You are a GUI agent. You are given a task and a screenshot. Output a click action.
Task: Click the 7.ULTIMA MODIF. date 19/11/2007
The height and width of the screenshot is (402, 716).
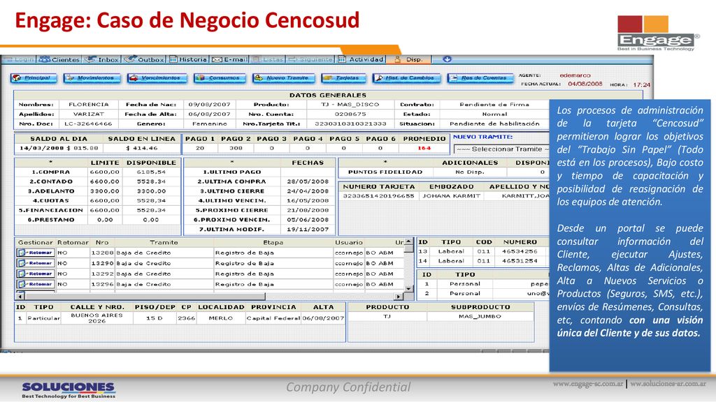pos(308,229)
